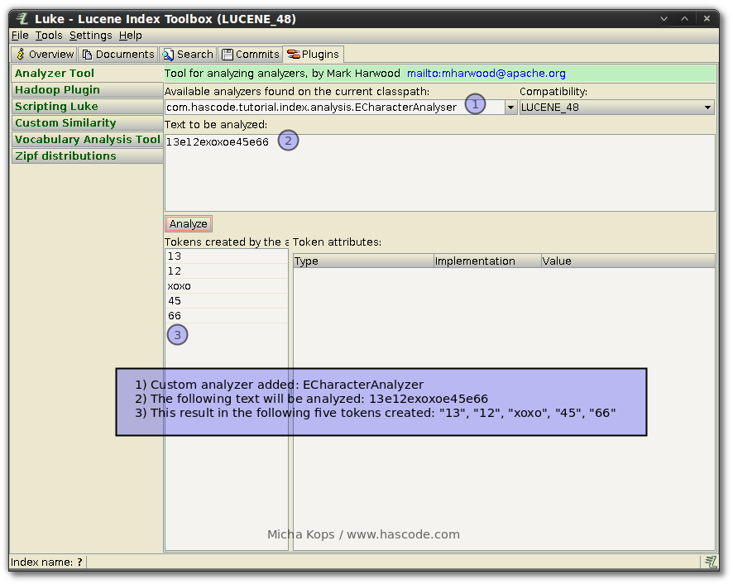
Task: Open the Tools menu
Action: (x=49, y=36)
